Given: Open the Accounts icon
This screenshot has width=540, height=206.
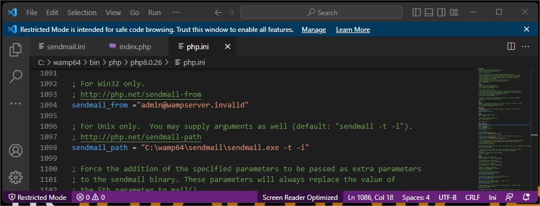Looking at the screenshot, I should 16,151.
